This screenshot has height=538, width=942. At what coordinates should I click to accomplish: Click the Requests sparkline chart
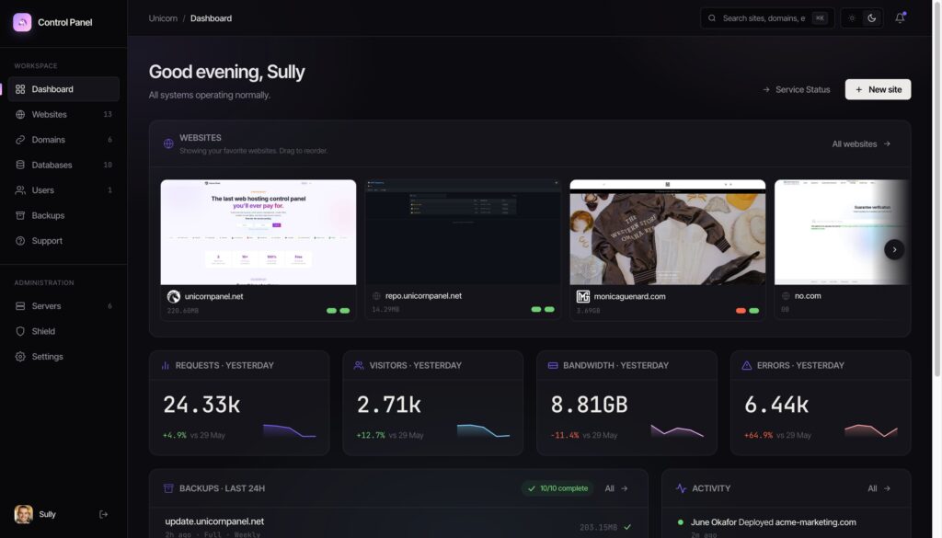click(290, 430)
